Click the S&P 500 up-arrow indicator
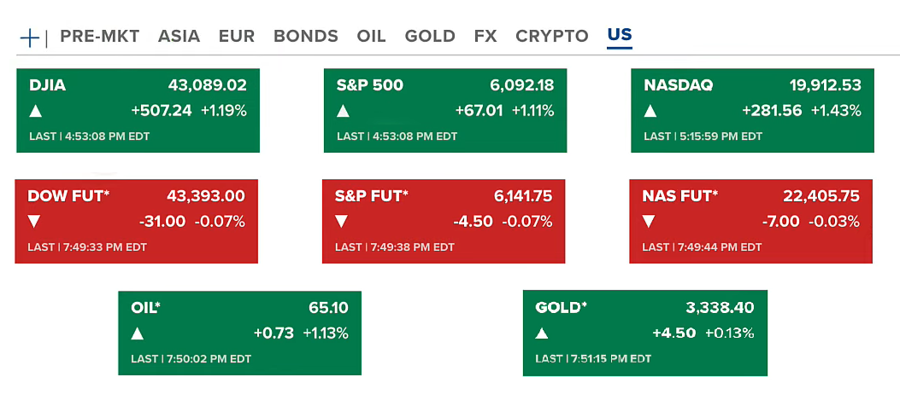This screenshot has width=900, height=400. (343, 111)
